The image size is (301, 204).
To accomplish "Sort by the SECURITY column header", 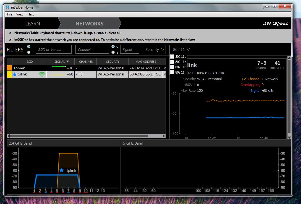I will [x=112, y=62].
